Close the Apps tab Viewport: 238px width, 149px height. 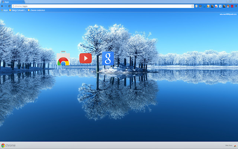click(x=23, y=2)
